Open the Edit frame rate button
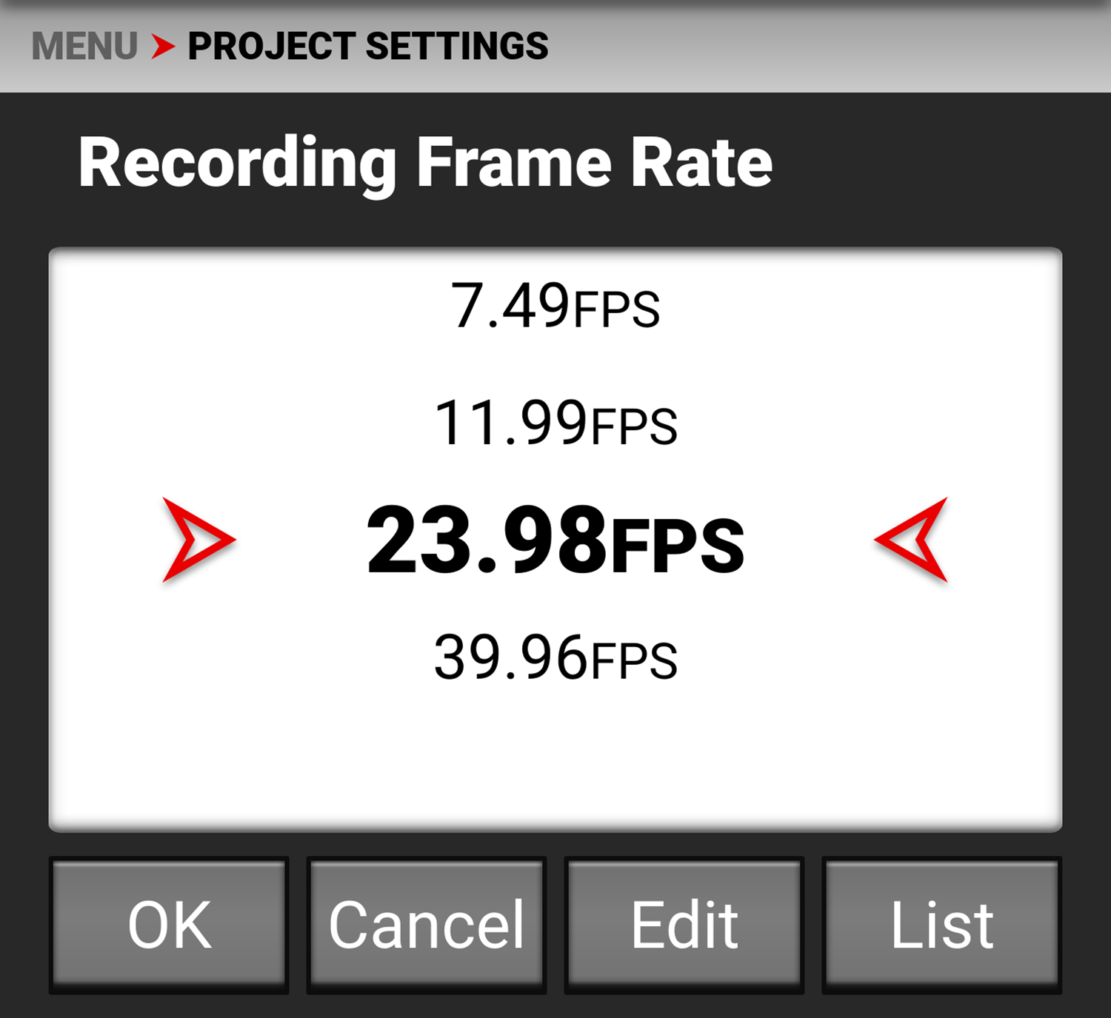Image resolution: width=1111 pixels, height=1018 pixels. tap(684, 925)
